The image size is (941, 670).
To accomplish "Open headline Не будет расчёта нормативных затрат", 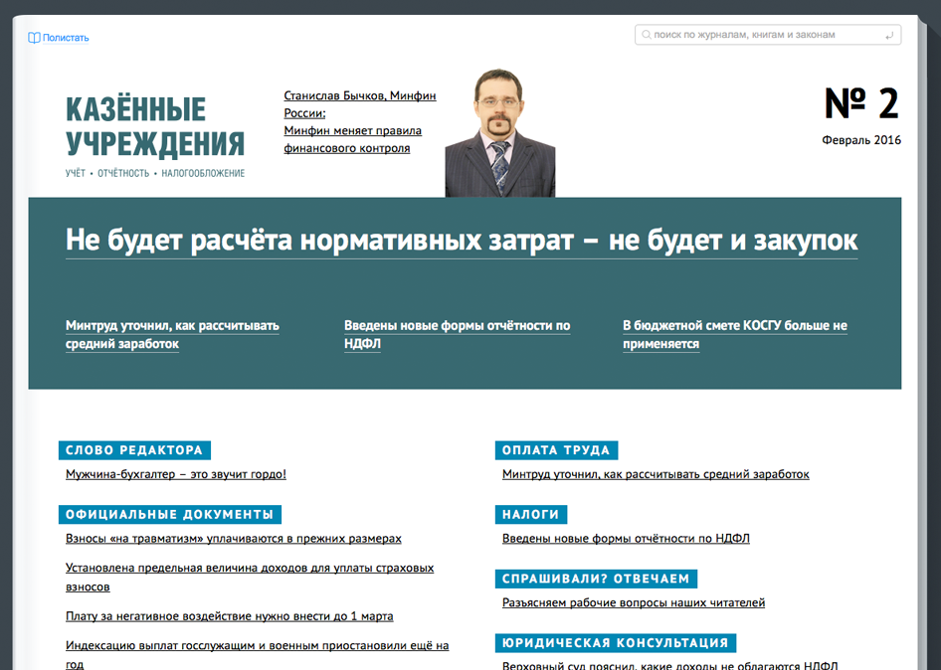I will 461,240.
